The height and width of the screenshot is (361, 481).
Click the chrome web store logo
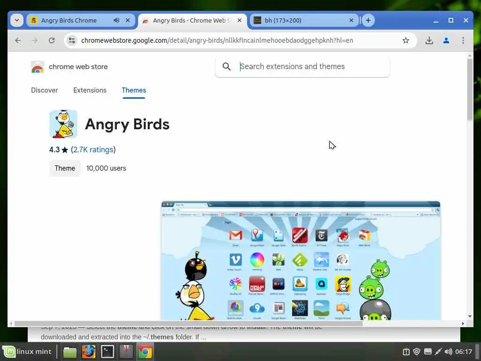point(38,67)
